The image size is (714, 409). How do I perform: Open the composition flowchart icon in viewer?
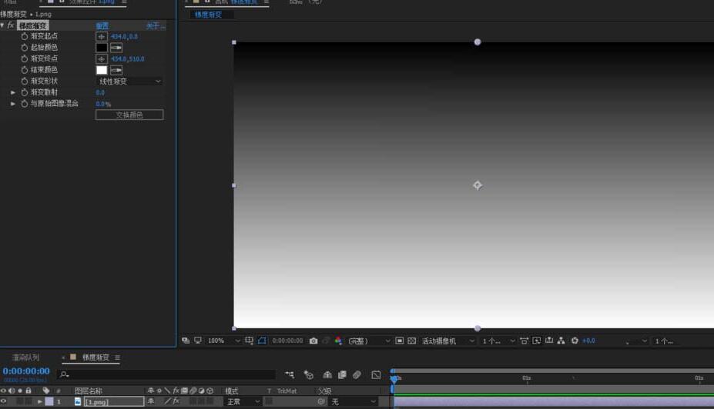(561, 341)
